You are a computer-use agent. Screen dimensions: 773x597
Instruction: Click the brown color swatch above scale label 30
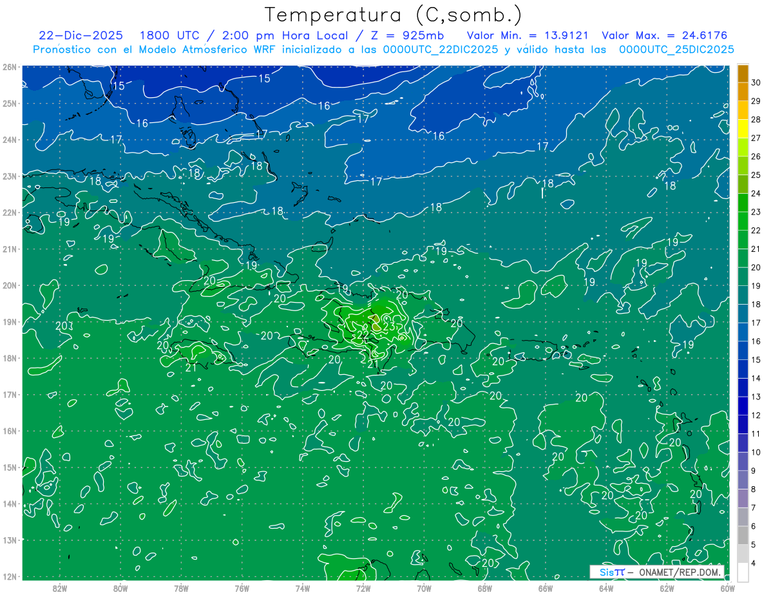[x=743, y=73]
